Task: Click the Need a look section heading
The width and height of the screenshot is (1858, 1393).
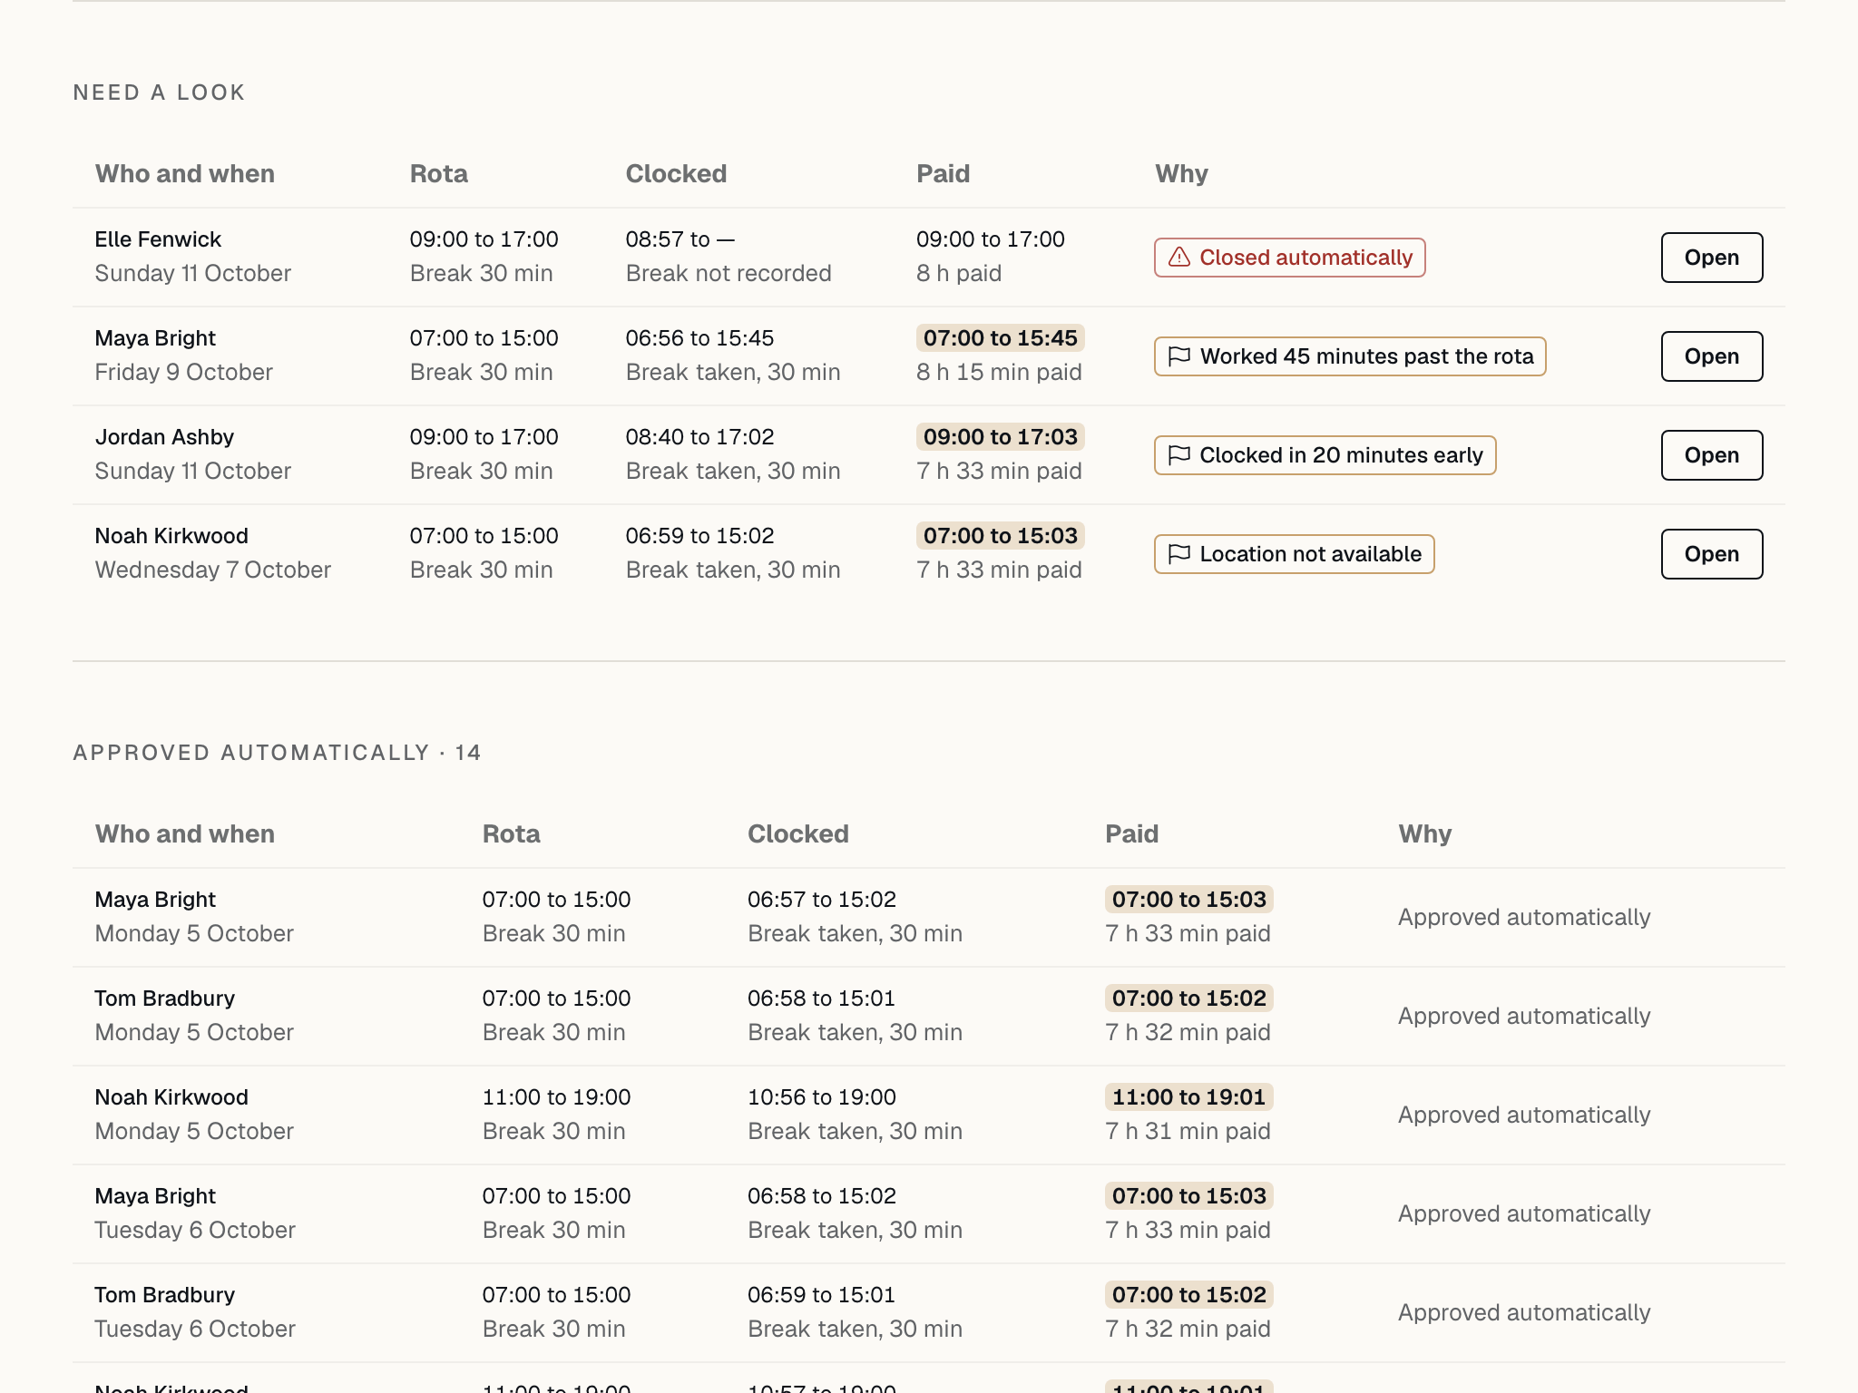Action: click(159, 93)
